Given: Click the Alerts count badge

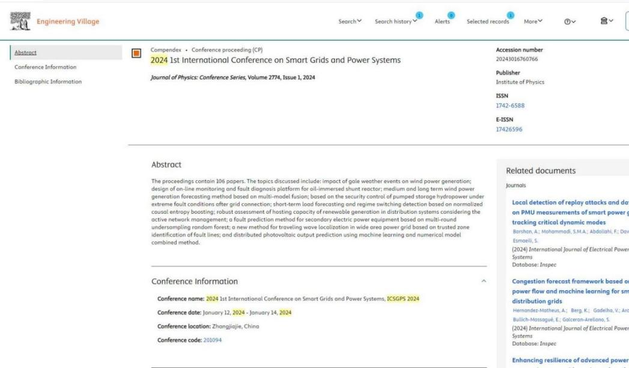Looking at the screenshot, I should tap(451, 15).
